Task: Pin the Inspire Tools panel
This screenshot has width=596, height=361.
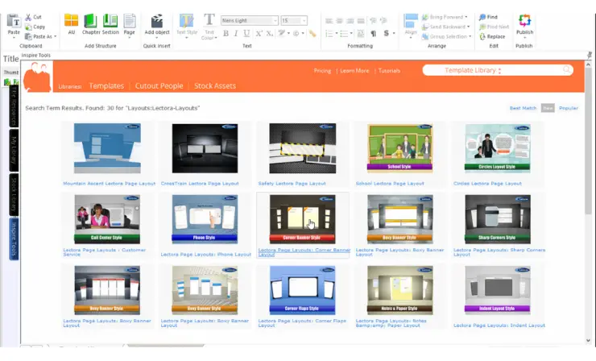Action: pyautogui.click(x=590, y=55)
